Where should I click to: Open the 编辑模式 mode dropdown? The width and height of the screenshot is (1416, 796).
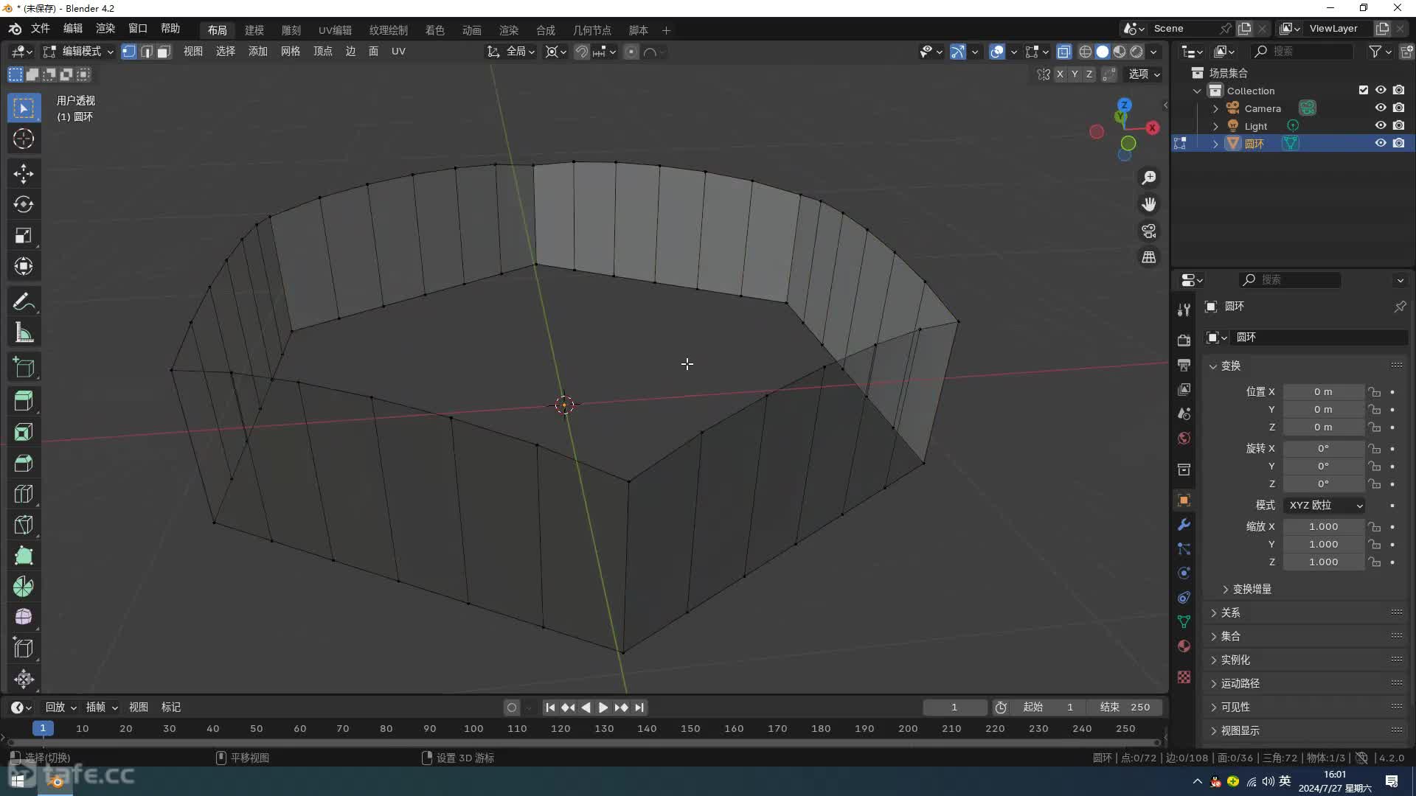click(78, 52)
